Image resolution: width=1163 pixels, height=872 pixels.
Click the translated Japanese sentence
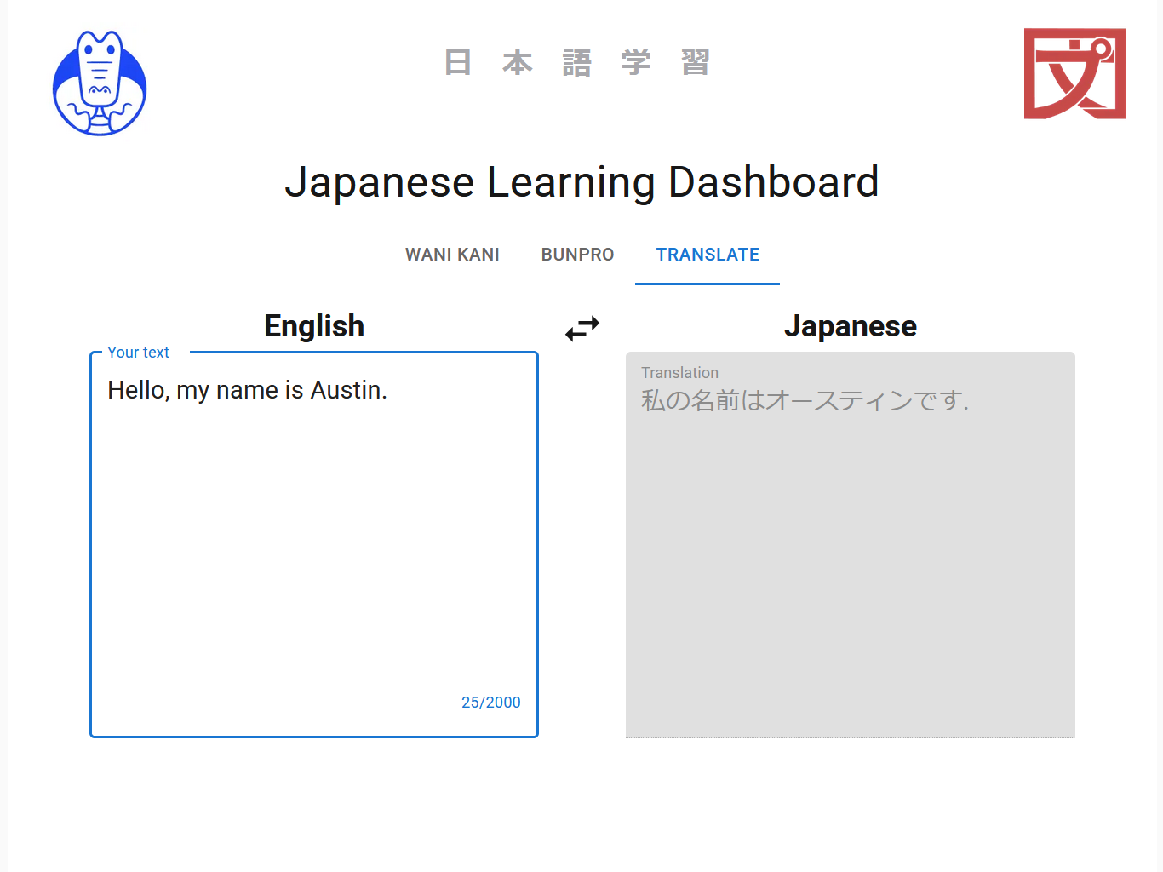(805, 400)
